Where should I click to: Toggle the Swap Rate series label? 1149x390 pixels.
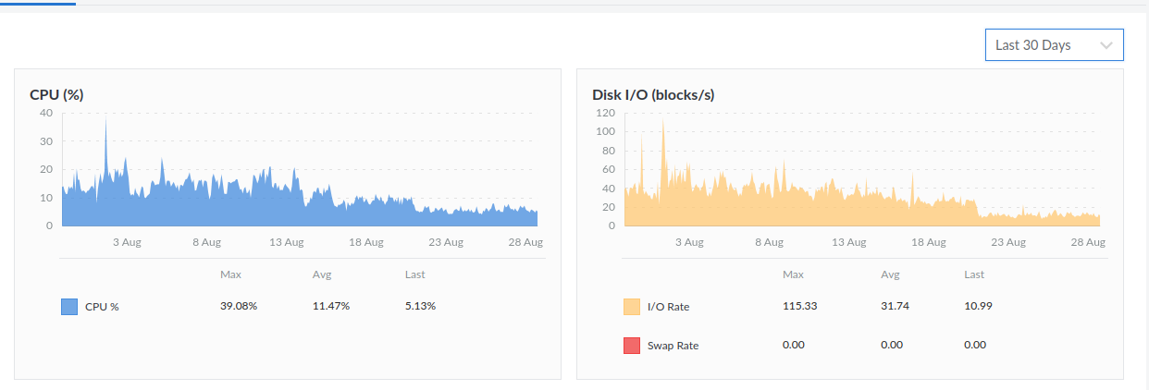click(673, 346)
